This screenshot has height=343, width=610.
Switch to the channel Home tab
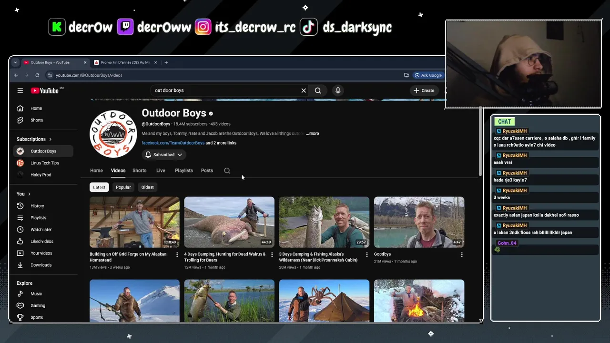(96, 171)
